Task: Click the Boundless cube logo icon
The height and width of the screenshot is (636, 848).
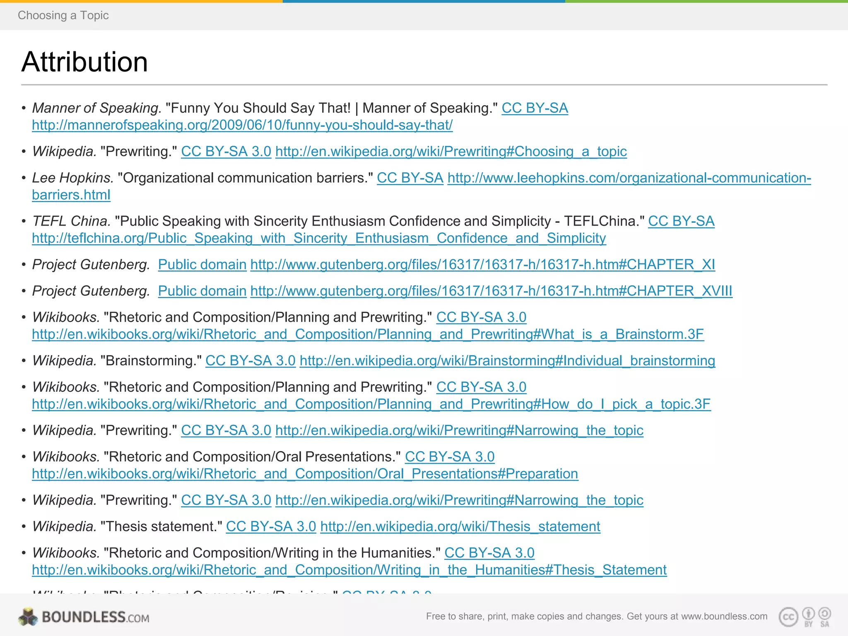Action: tap(28, 617)
